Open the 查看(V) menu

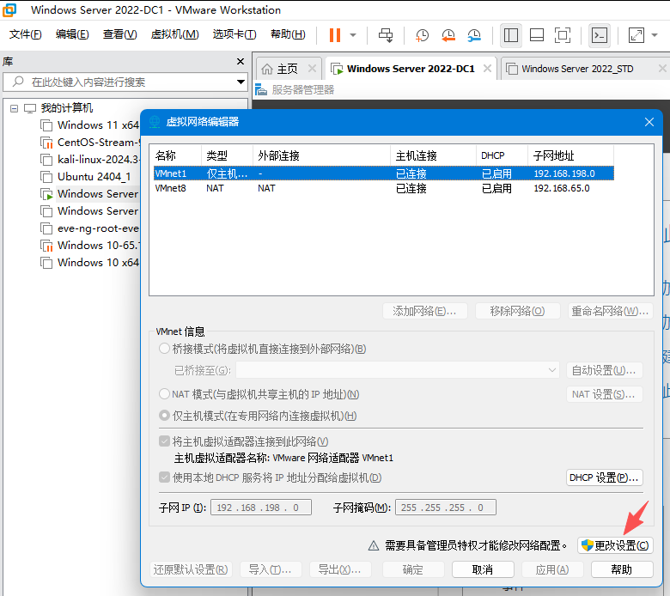pos(119,34)
